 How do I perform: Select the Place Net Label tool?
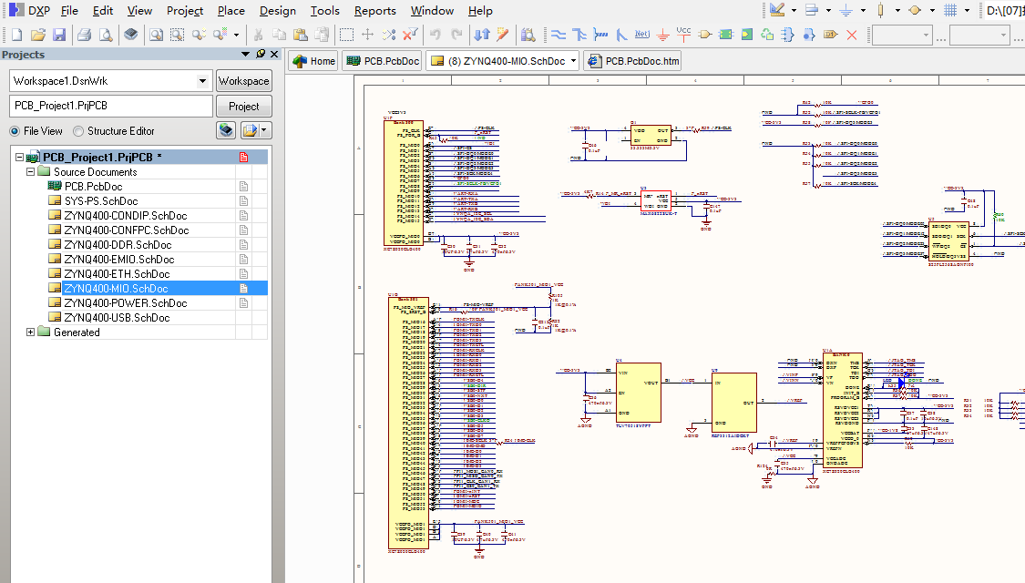[642, 35]
